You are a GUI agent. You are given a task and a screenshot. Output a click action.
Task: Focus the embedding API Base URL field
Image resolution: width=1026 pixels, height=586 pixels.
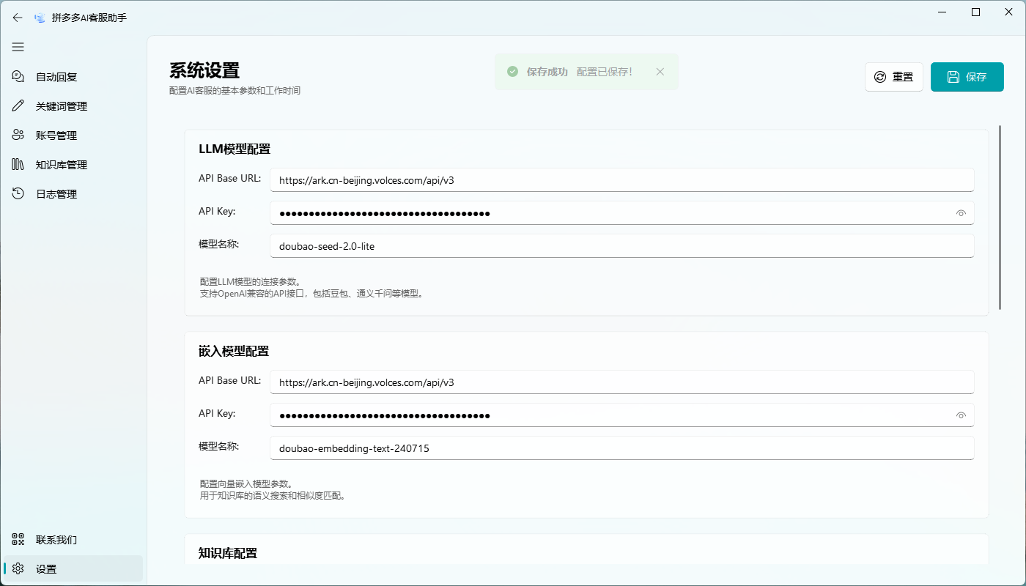pos(621,382)
